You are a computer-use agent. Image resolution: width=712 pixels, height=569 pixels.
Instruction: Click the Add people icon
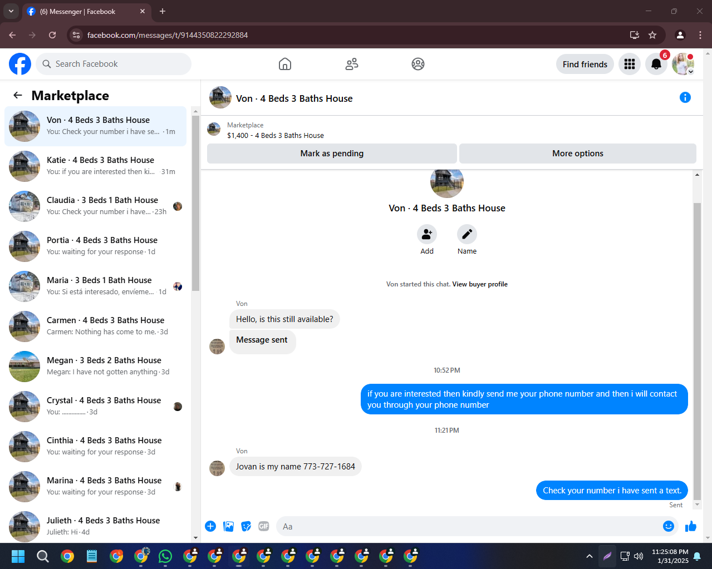point(427,234)
